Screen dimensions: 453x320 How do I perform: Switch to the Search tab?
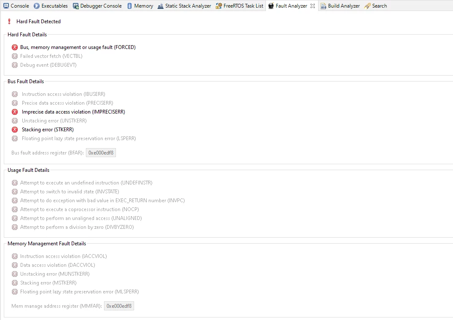coord(375,6)
